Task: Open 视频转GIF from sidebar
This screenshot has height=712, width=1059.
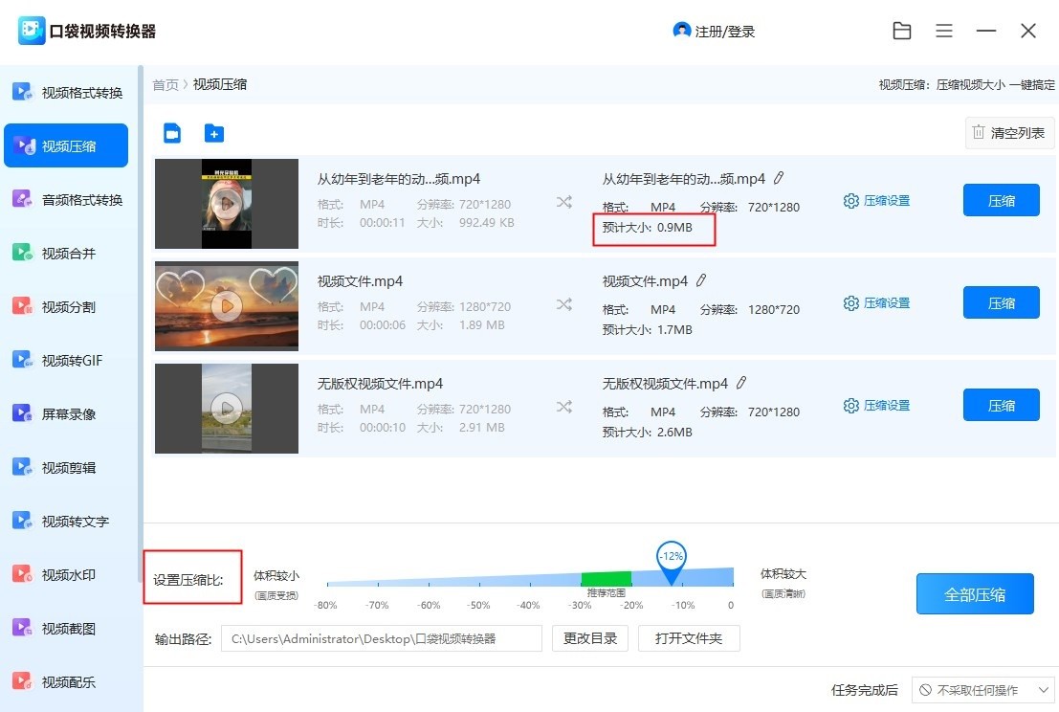Action: pos(69,361)
